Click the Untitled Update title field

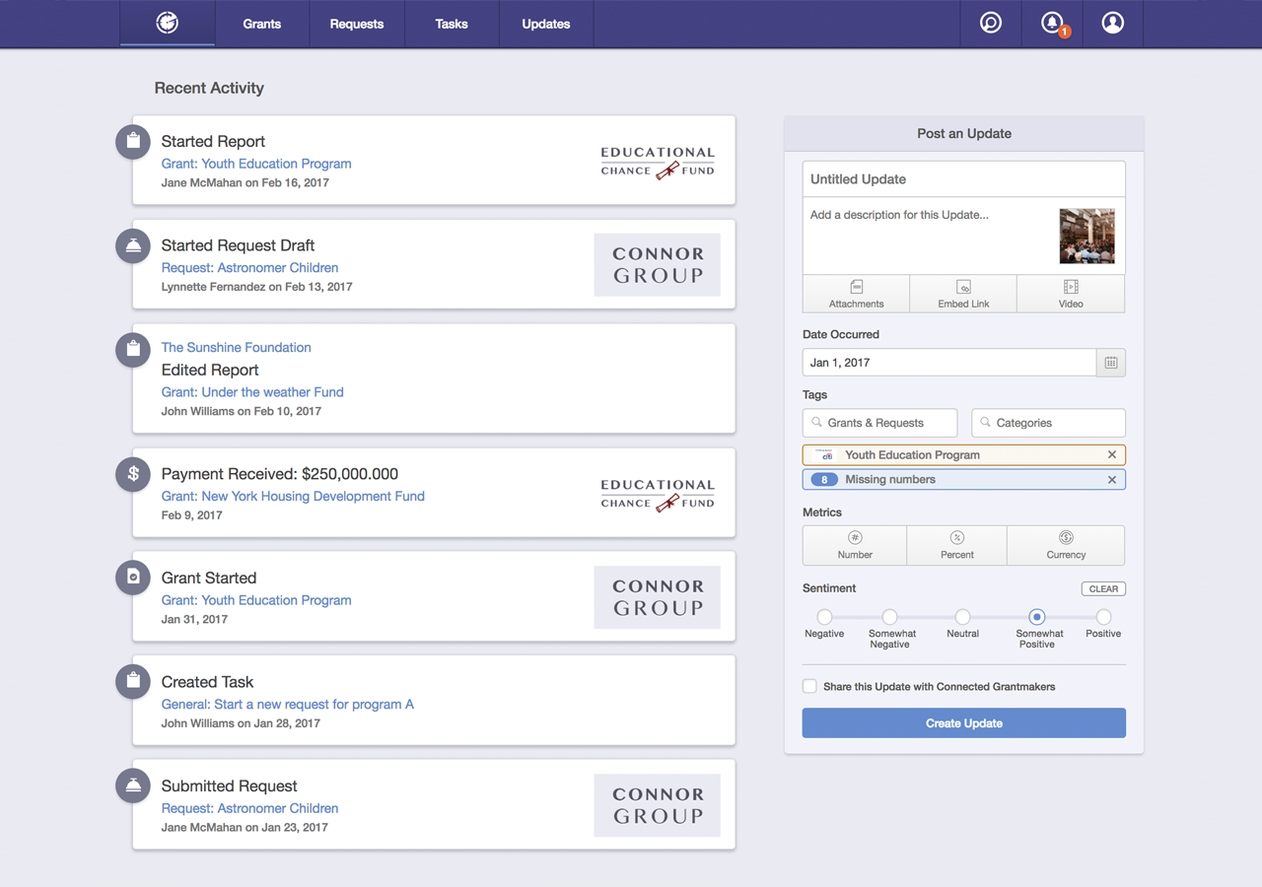click(x=963, y=179)
